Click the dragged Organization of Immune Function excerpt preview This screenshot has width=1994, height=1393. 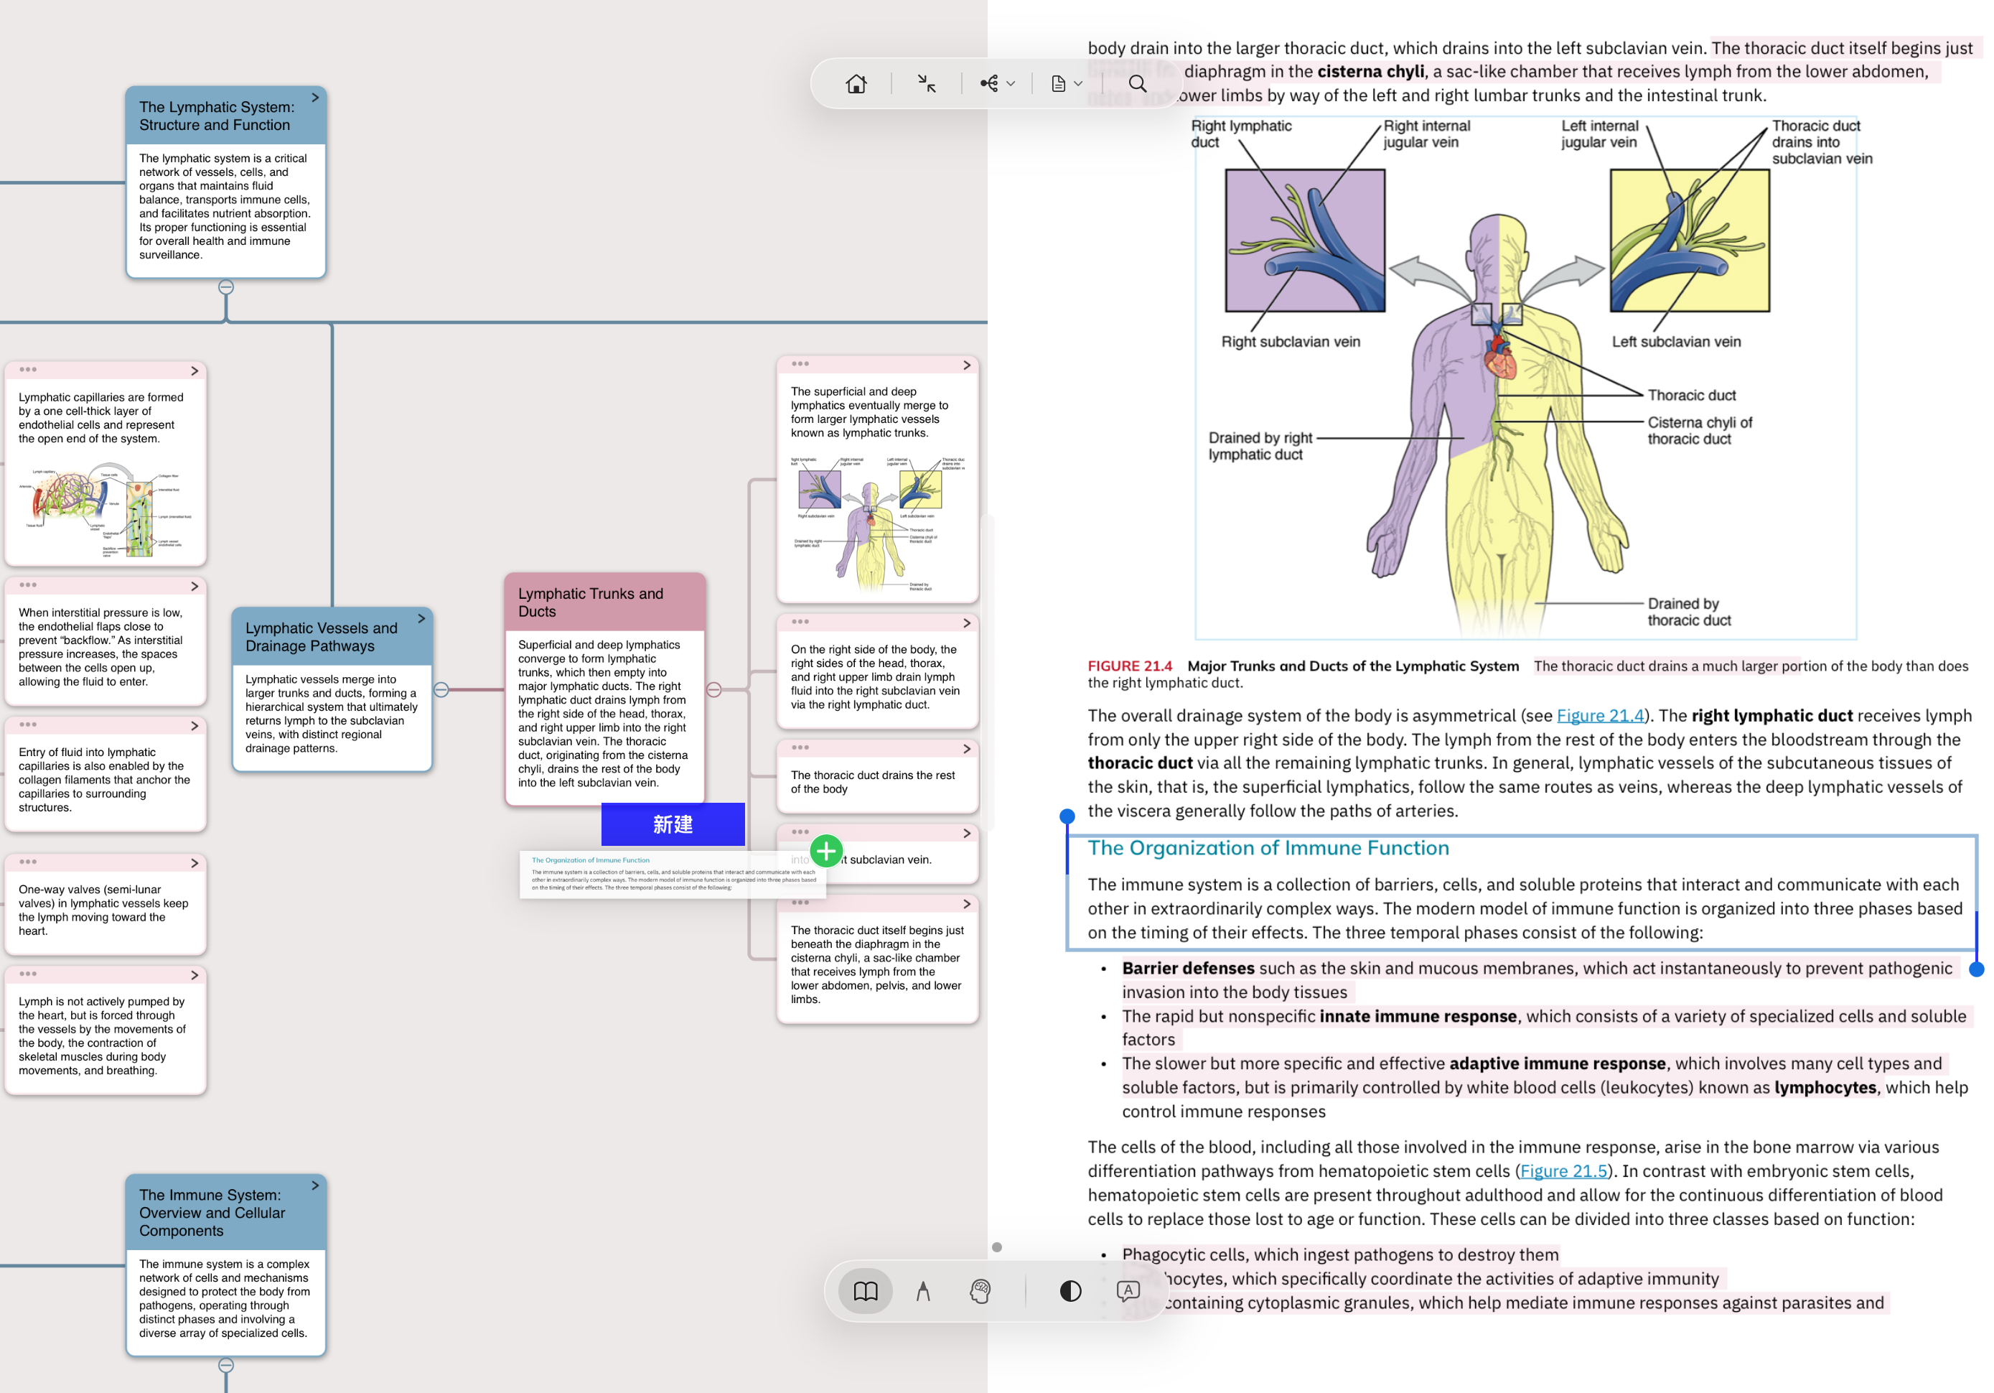coord(672,874)
